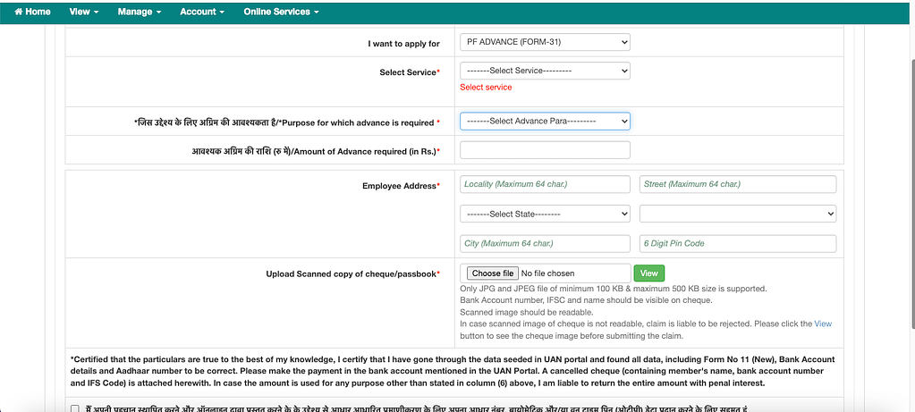The height and width of the screenshot is (412, 915).
Task: Open the Select State dropdown
Action: (545, 214)
